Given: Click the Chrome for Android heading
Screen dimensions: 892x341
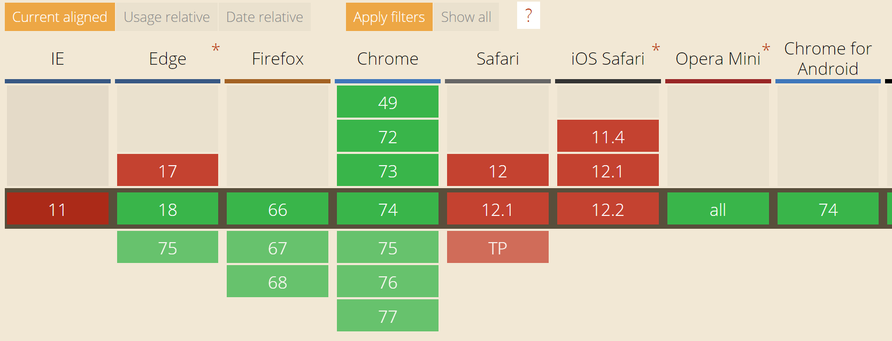Looking at the screenshot, I should pyautogui.click(x=828, y=59).
